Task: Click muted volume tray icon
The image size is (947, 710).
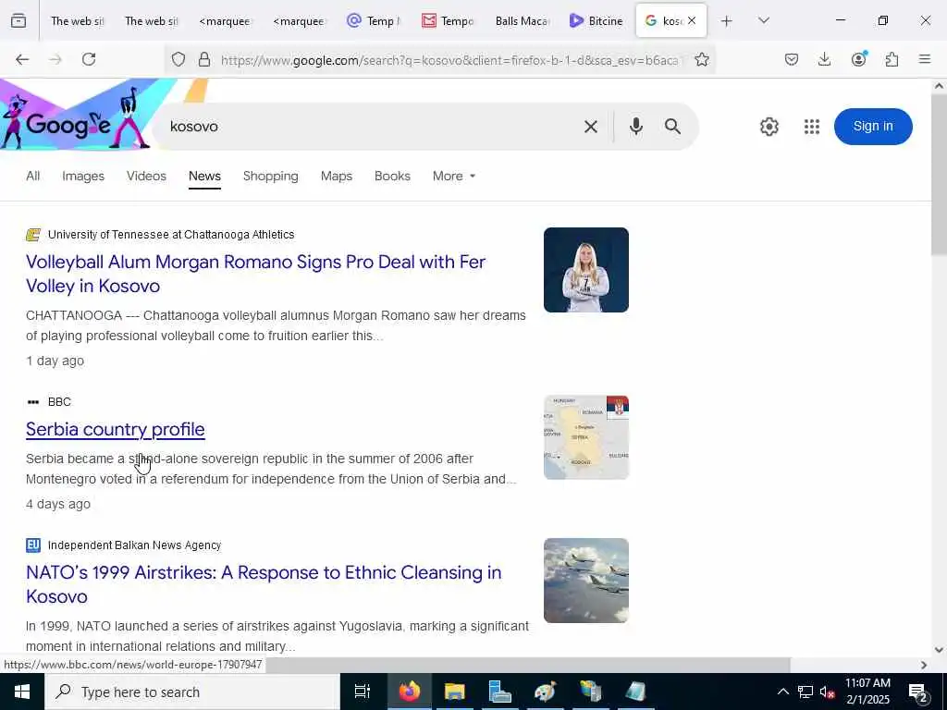Action: point(827,692)
